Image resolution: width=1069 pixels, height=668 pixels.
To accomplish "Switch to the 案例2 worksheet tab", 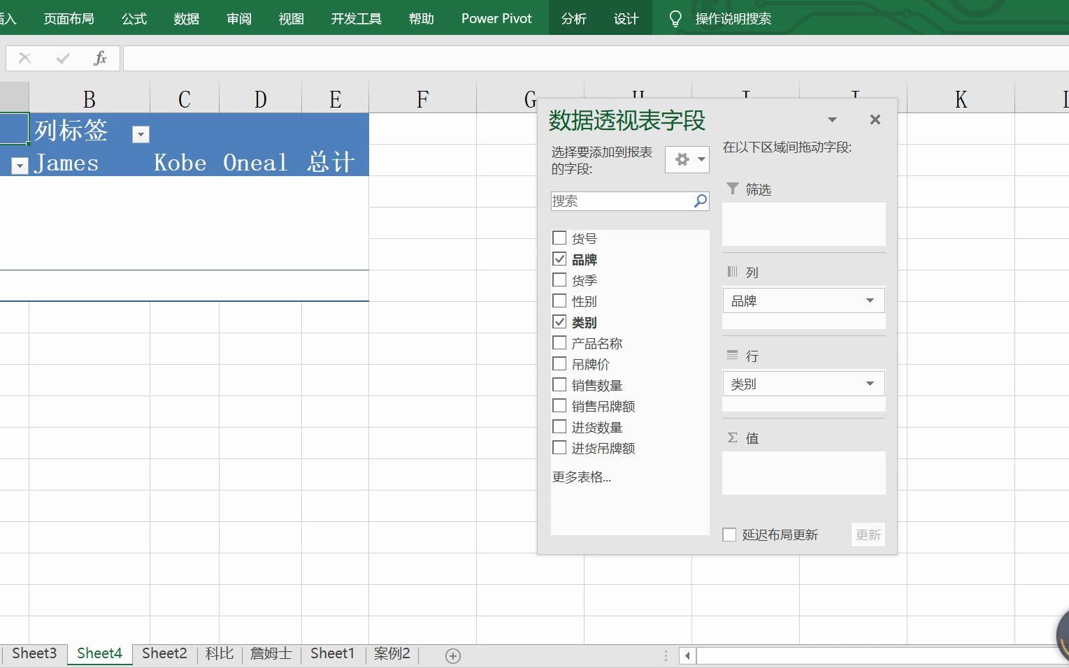I will click(392, 653).
